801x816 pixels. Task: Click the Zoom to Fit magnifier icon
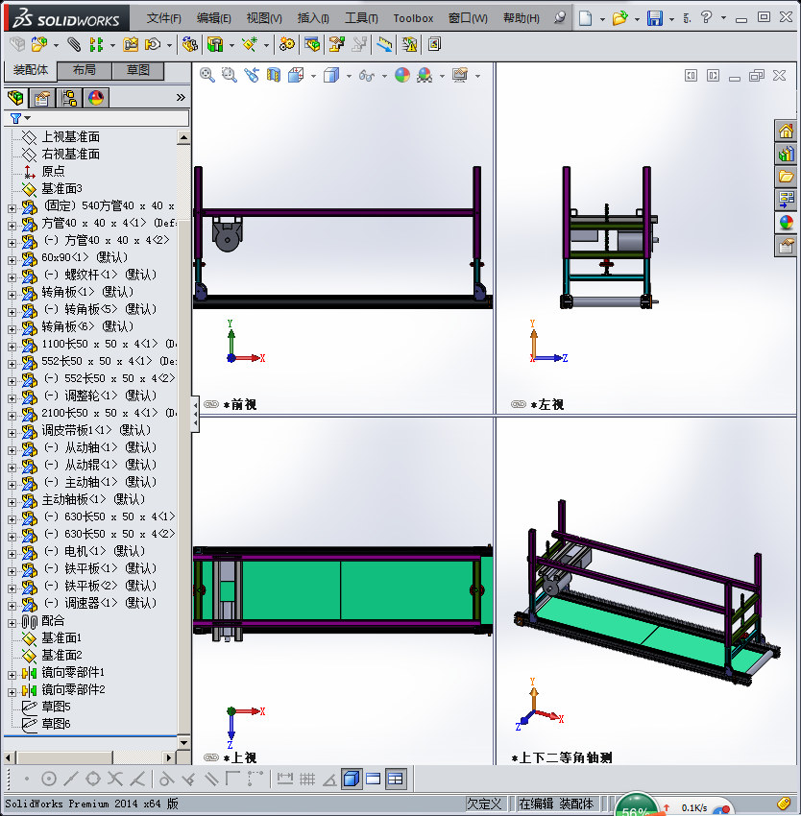(206, 75)
